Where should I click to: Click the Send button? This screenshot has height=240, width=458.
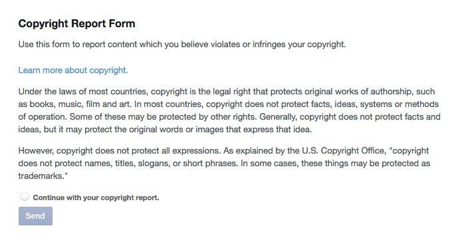pyautogui.click(x=35, y=216)
